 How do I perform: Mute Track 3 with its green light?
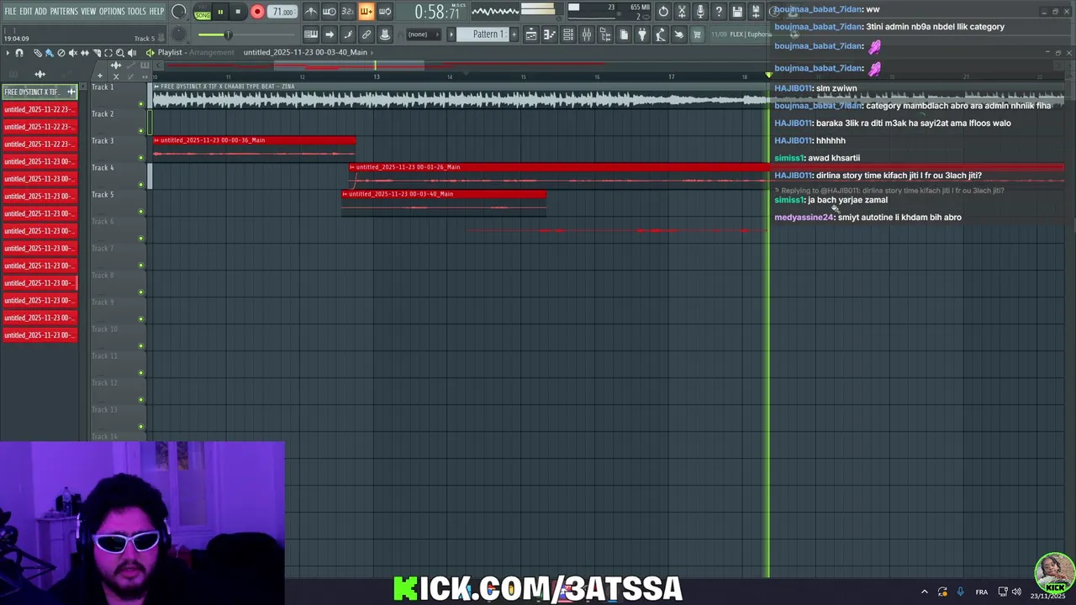[141, 158]
